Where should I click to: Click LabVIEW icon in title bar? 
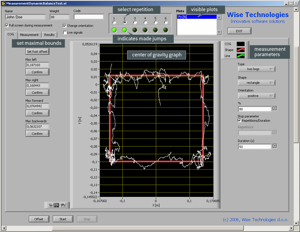point(3,3)
